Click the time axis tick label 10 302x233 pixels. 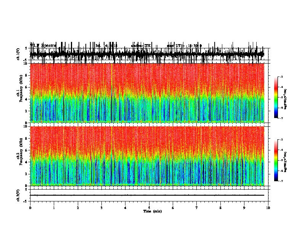[268, 208]
